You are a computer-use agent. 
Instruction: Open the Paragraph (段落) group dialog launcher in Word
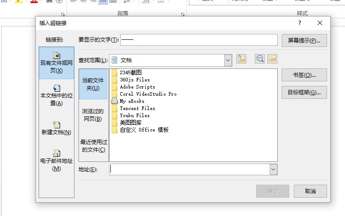183,14
